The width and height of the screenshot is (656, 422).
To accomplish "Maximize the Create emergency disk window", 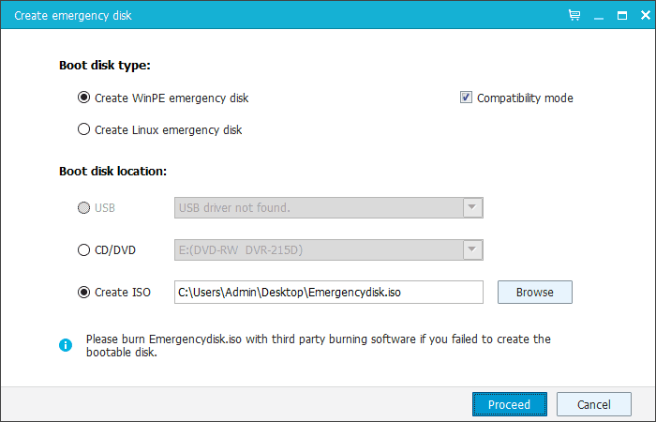I will tap(622, 16).
